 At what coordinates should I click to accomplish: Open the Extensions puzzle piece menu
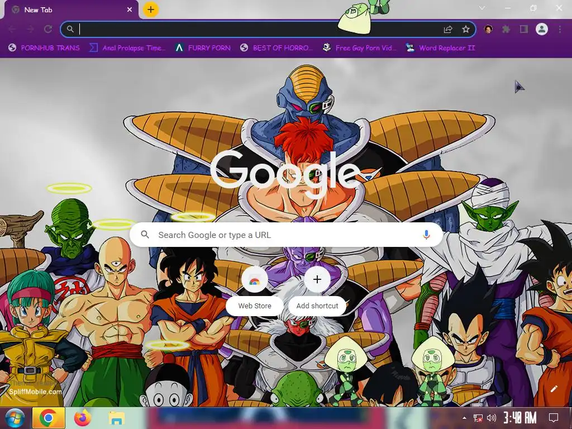click(506, 29)
